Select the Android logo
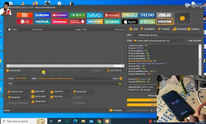 (112, 22)
